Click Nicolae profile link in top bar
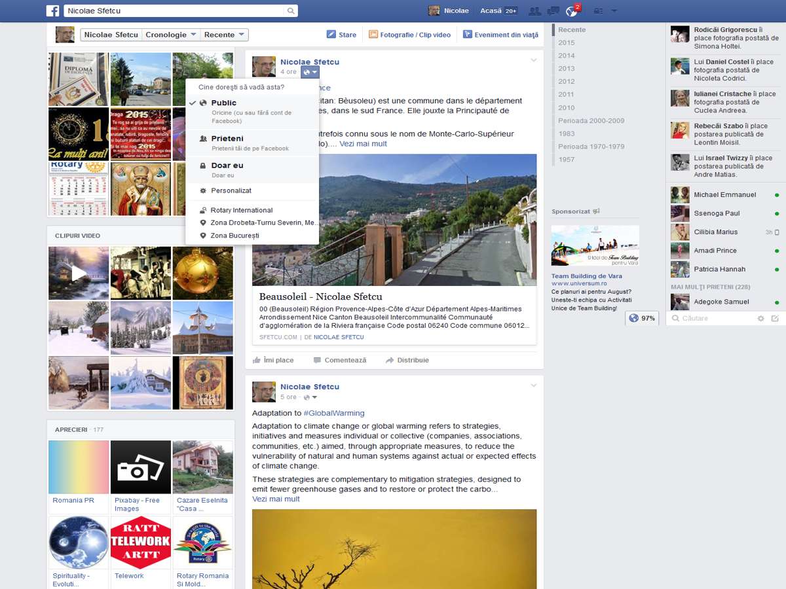 [x=449, y=10]
